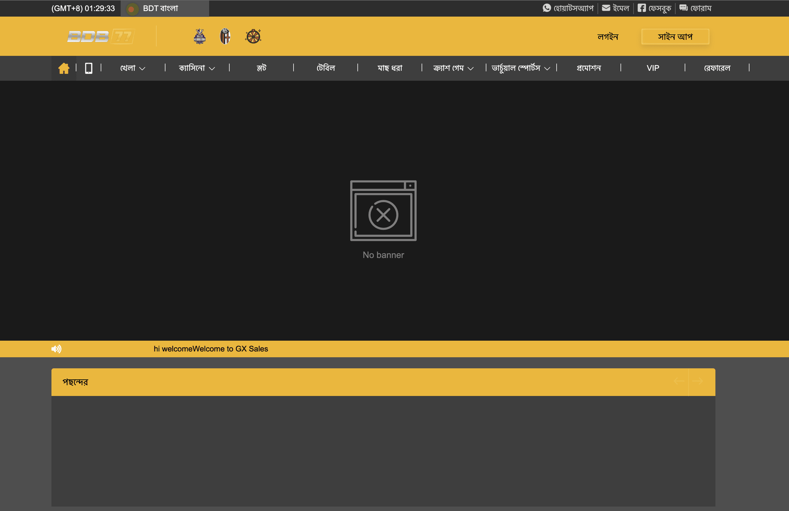Open the VIP menu item
Screen dimensions: 789x511
653,68
